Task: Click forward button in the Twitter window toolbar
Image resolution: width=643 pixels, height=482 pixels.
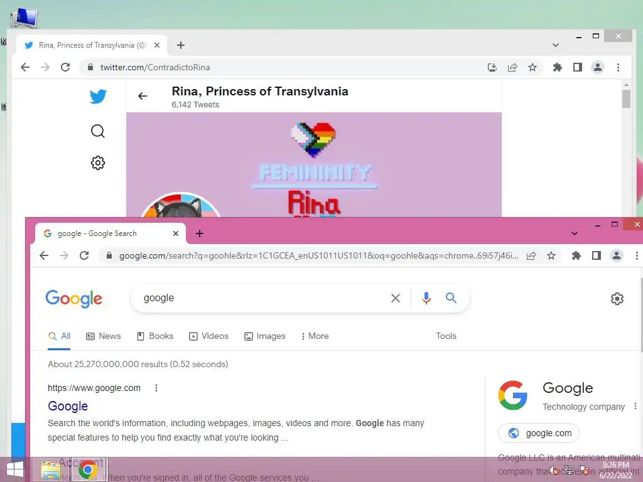Action: (45, 67)
